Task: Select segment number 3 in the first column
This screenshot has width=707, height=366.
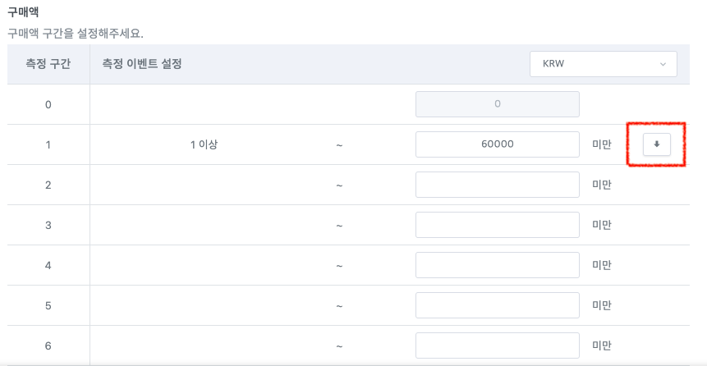Action: pos(48,225)
